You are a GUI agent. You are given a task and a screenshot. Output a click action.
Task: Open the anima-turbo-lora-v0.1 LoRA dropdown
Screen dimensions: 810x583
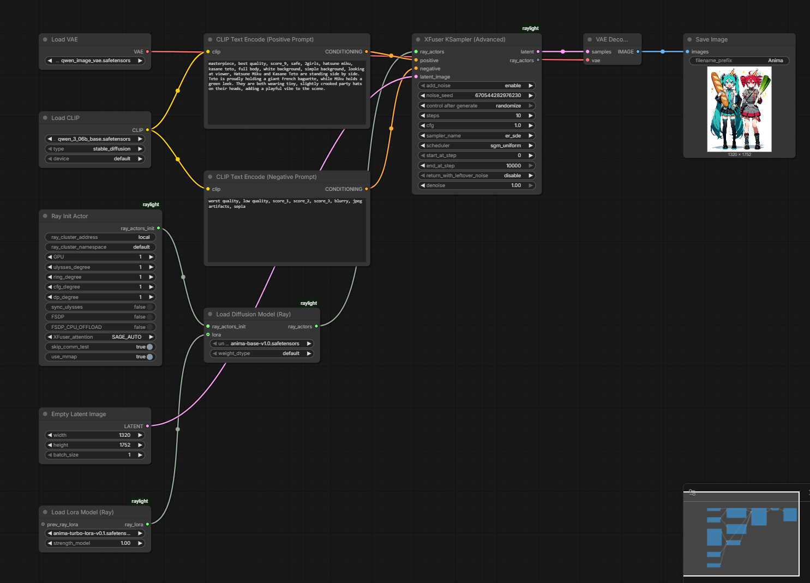click(x=95, y=533)
